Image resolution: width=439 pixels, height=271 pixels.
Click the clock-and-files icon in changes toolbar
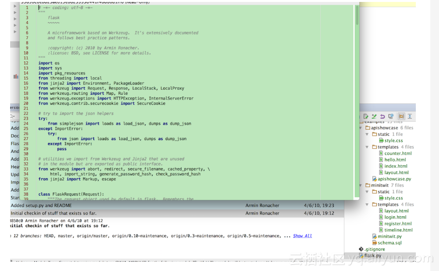click(391, 116)
